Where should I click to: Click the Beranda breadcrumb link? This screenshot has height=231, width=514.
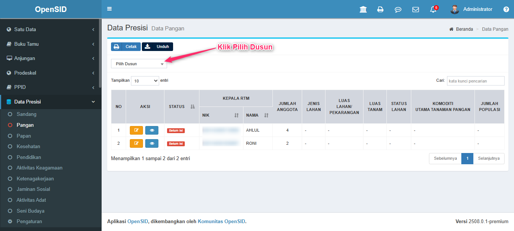[x=464, y=29]
